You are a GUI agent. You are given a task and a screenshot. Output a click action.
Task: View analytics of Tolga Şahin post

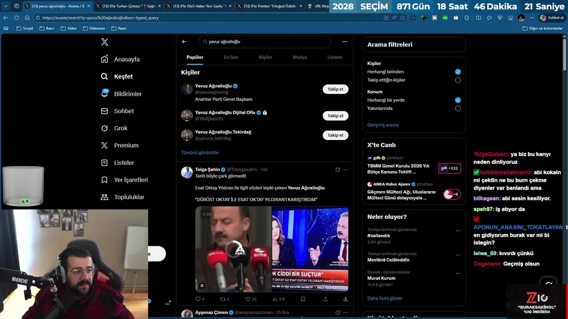[278, 299]
